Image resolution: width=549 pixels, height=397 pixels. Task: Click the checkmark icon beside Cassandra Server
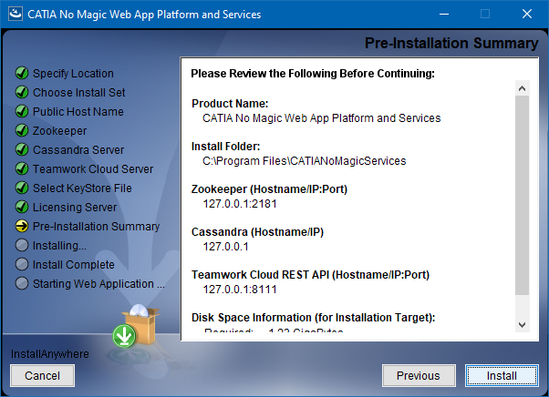point(22,150)
